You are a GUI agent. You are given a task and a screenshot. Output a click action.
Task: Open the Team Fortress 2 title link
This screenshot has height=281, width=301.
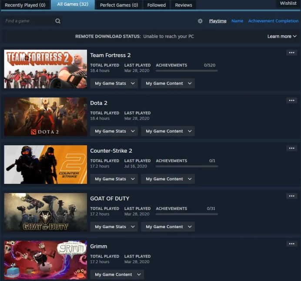point(110,55)
